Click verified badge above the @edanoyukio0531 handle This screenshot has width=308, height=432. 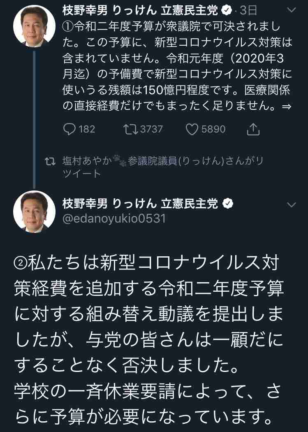[x=228, y=203]
